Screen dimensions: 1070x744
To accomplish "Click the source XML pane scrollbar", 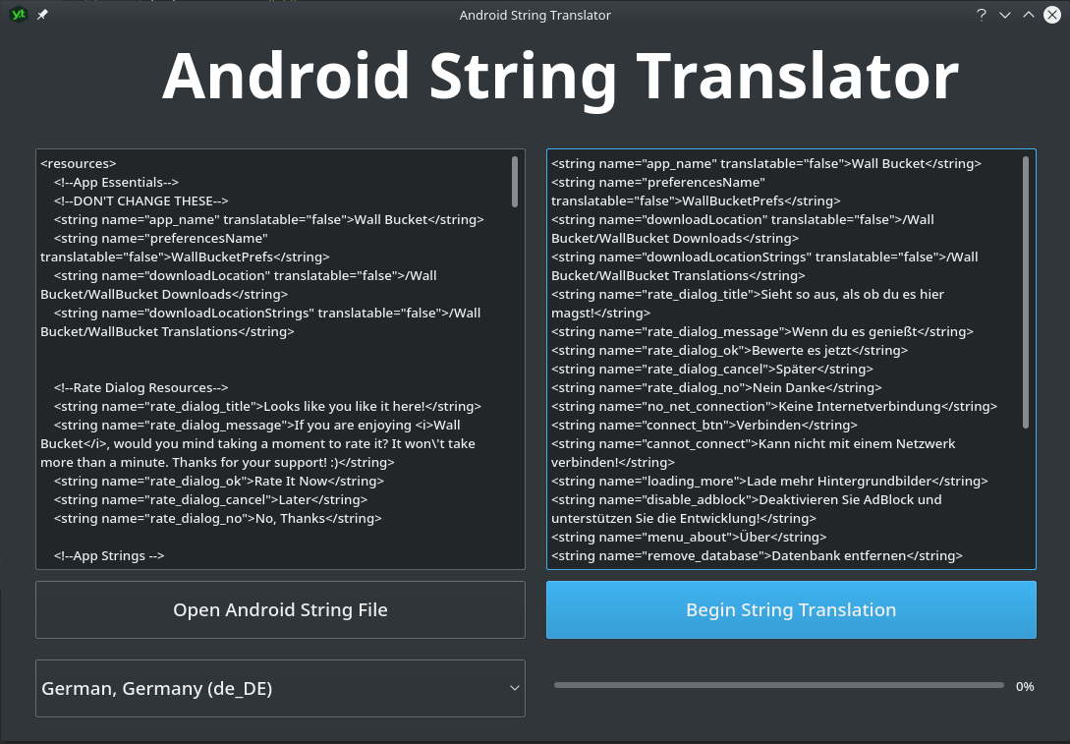I will coord(515,182).
